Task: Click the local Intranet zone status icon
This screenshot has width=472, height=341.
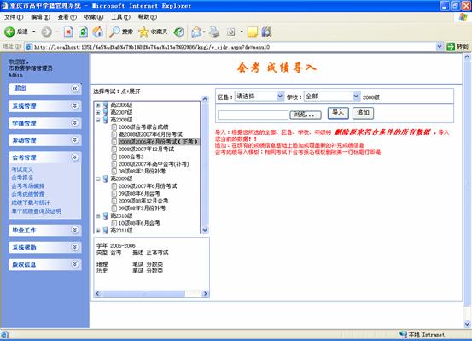Action: click(x=404, y=334)
